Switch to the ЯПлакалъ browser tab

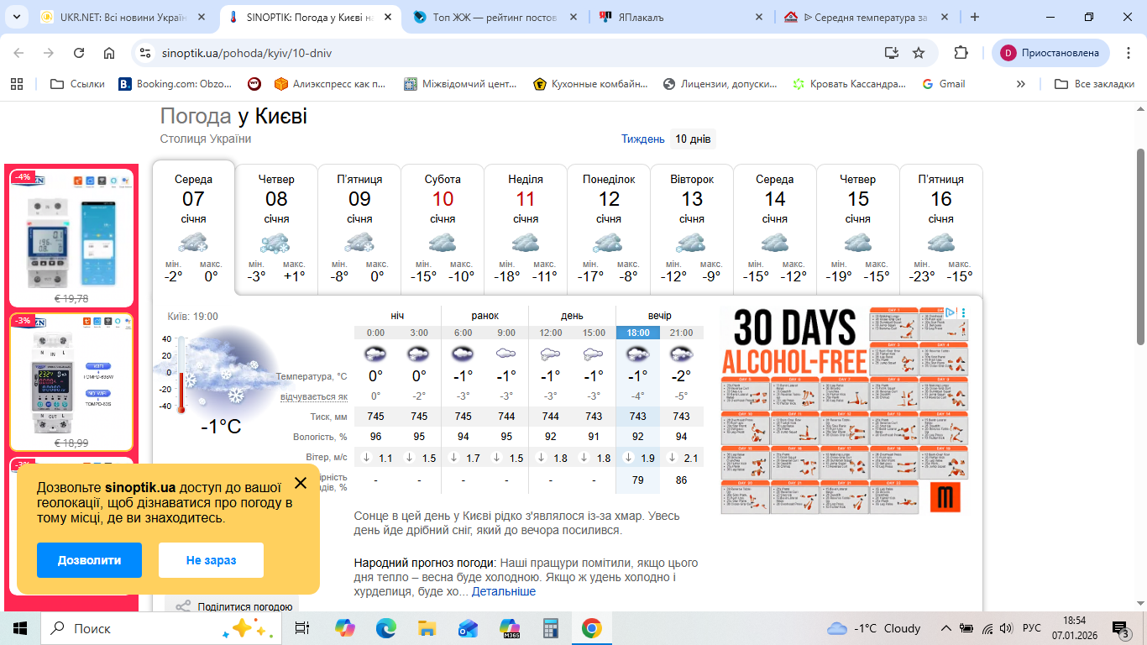(682, 17)
